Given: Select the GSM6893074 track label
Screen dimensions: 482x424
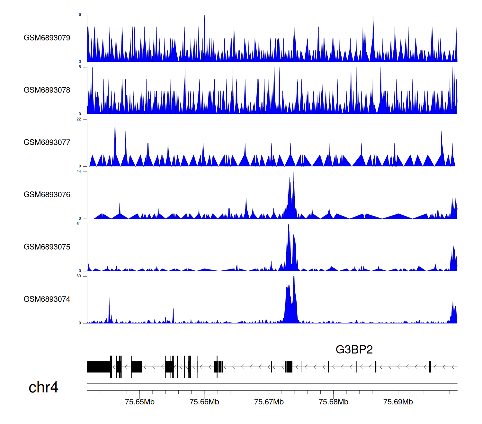Looking at the screenshot, I should pyautogui.click(x=47, y=299).
